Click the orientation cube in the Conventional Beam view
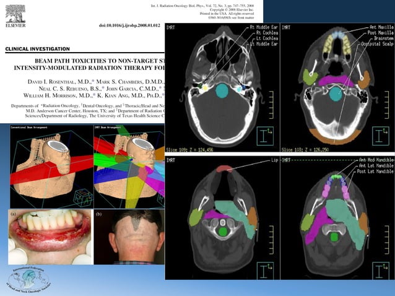 coord(82,198)
